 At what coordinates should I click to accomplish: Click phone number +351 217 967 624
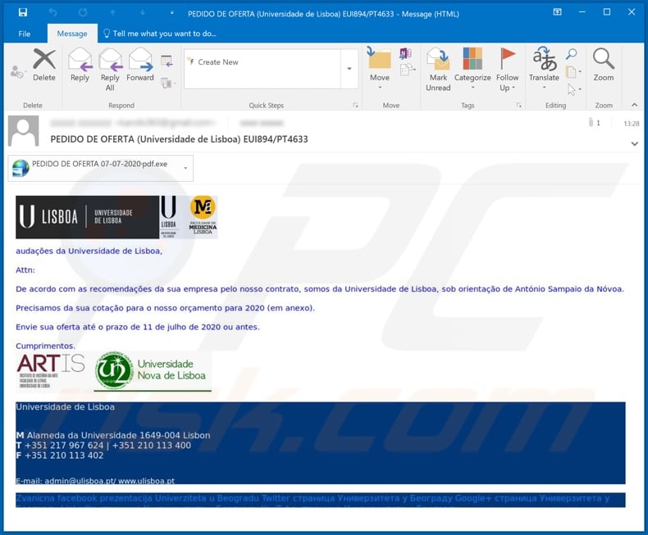64,446
